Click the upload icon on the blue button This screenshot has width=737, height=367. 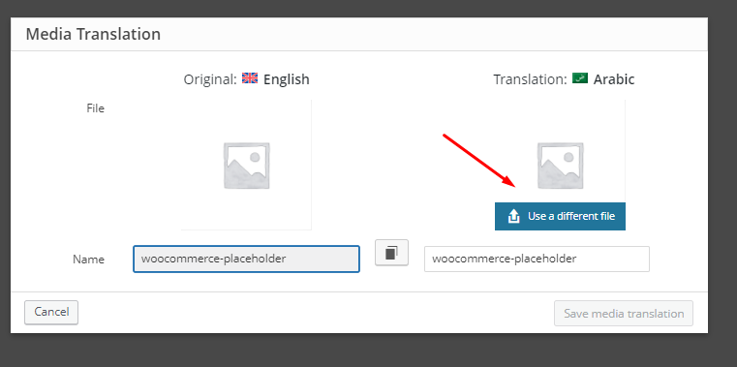pos(513,216)
